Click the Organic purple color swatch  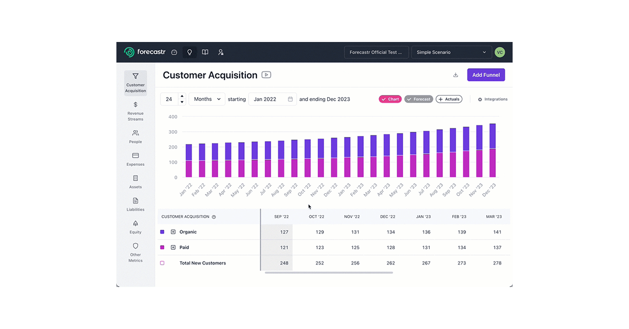point(162,232)
